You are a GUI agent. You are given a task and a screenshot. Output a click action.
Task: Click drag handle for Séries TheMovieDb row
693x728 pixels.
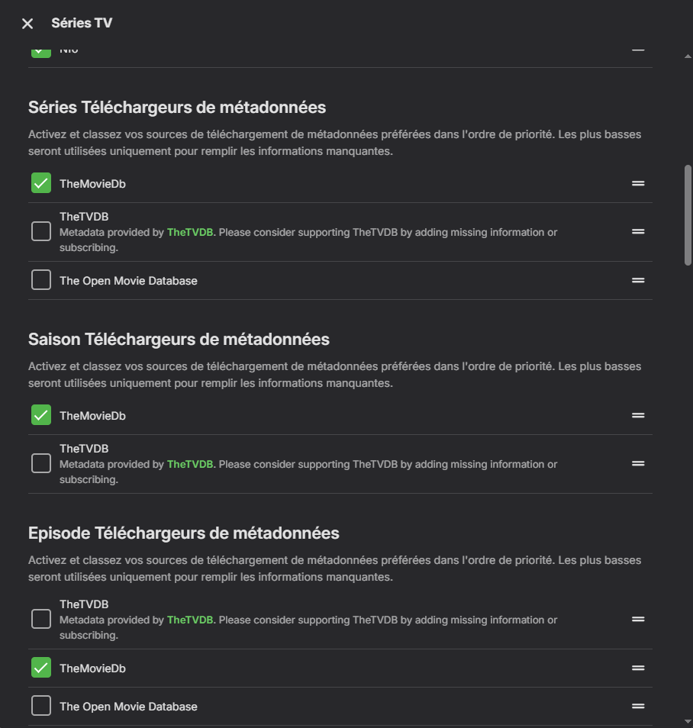point(638,183)
